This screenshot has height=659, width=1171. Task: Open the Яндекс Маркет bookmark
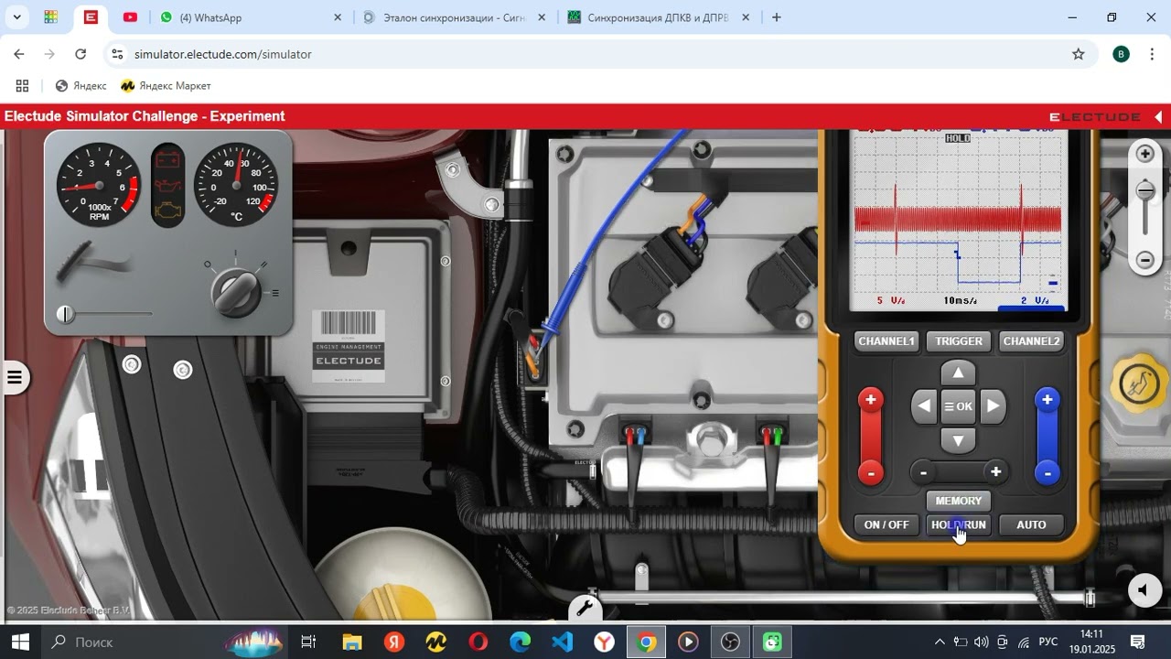[166, 86]
